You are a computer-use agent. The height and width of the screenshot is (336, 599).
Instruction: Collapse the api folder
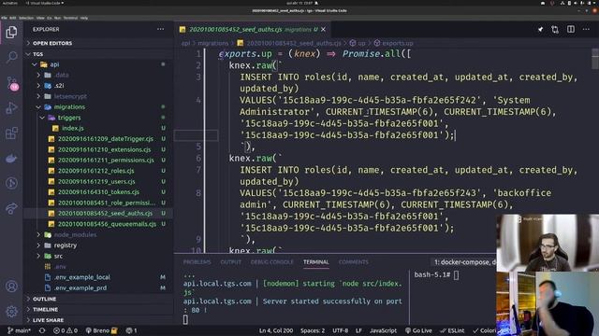(98, 64)
